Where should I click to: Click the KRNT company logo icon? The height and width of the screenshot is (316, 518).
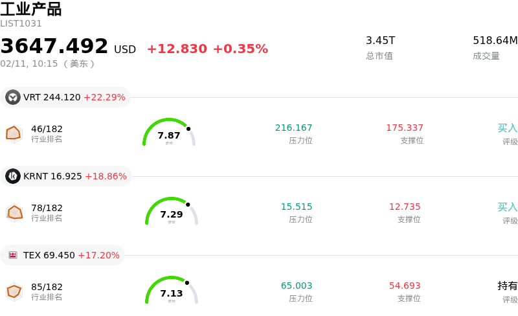[x=13, y=176]
